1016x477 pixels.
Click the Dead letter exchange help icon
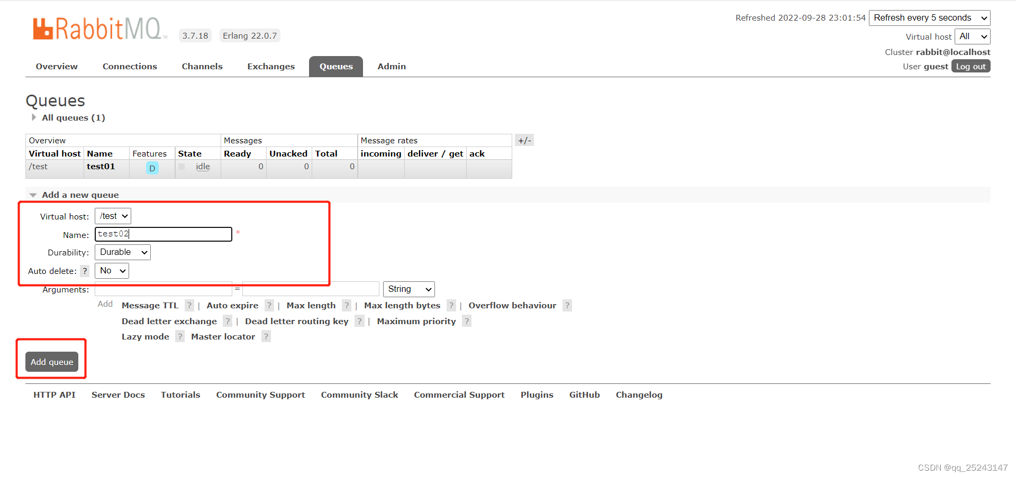pyautogui.click(x=228, y=321)
